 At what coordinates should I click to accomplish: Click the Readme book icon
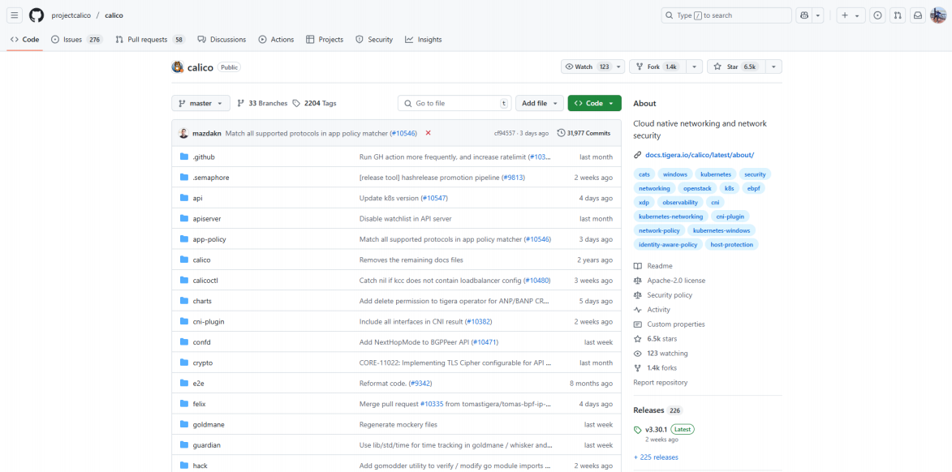pyautogui.click(x=637, y=266)
